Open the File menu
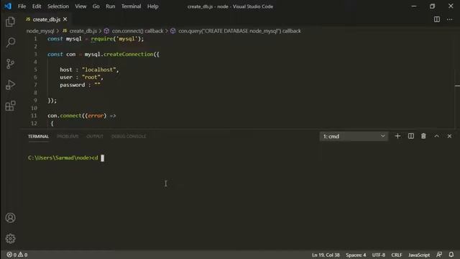Screen dimensions: 460x259 (22, 6)
